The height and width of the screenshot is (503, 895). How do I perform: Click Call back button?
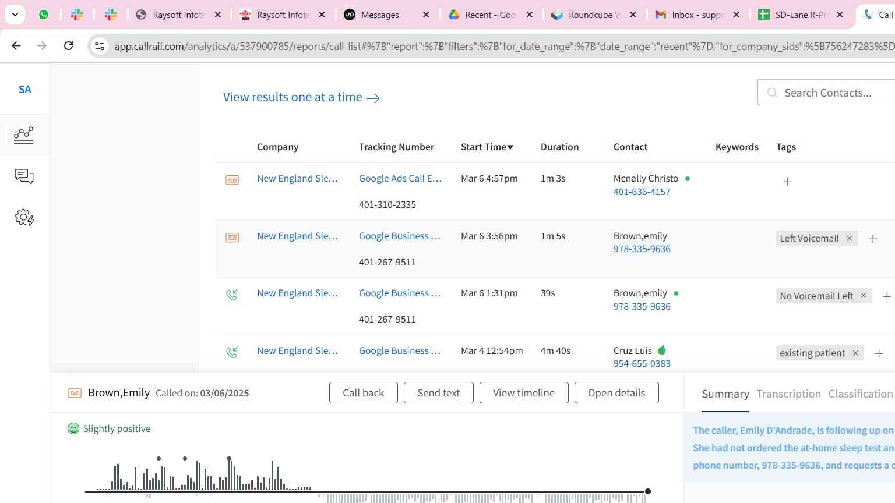pos(364,393)
